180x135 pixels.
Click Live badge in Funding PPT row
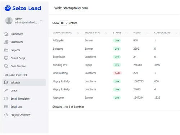[117, 65]
